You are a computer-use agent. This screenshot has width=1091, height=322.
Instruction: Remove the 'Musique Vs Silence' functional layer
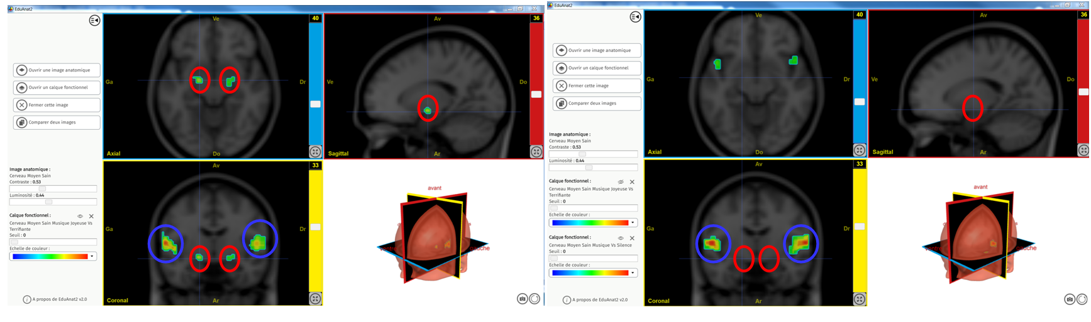tap(632, 239)
